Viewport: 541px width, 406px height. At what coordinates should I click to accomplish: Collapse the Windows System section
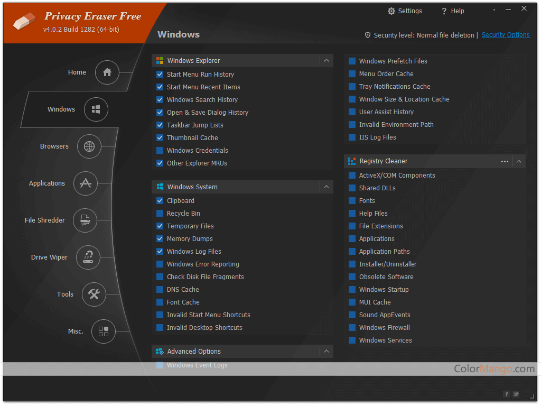327,187
